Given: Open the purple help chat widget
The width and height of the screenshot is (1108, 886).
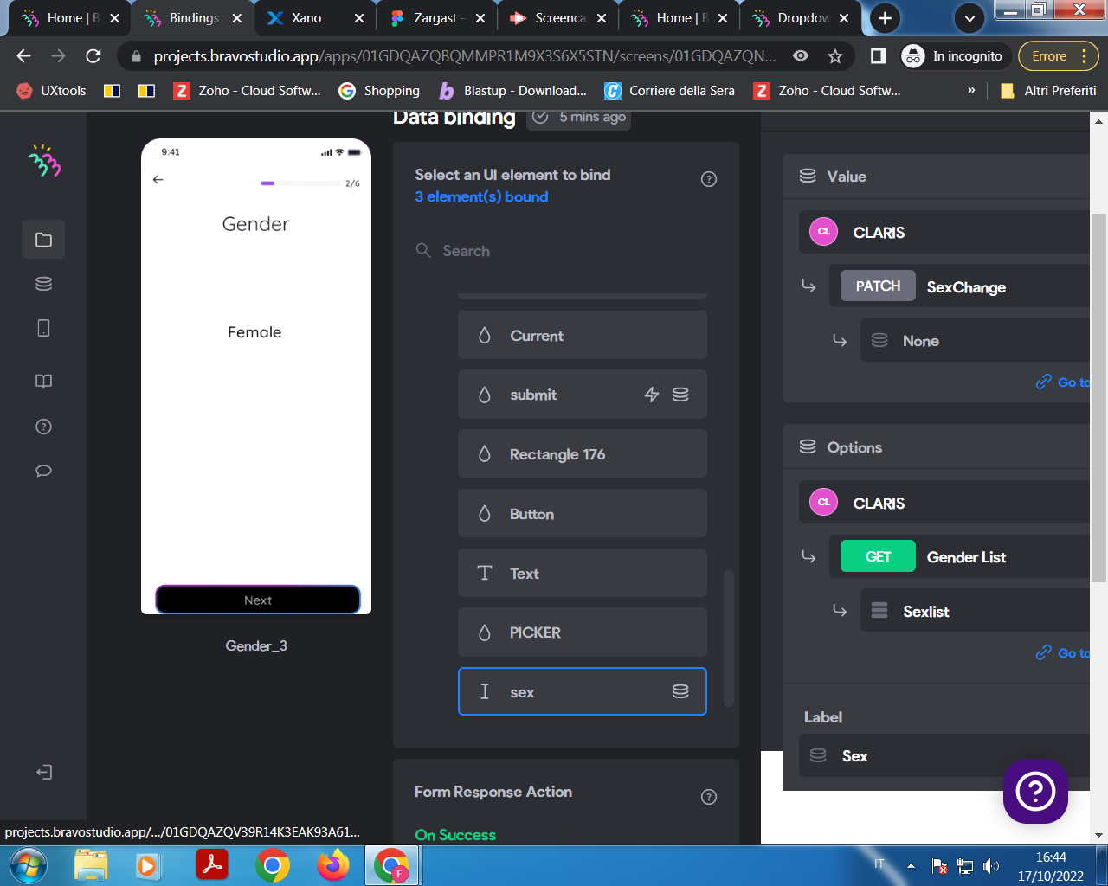Looking at the screenshot, I should coord(1035,791).
